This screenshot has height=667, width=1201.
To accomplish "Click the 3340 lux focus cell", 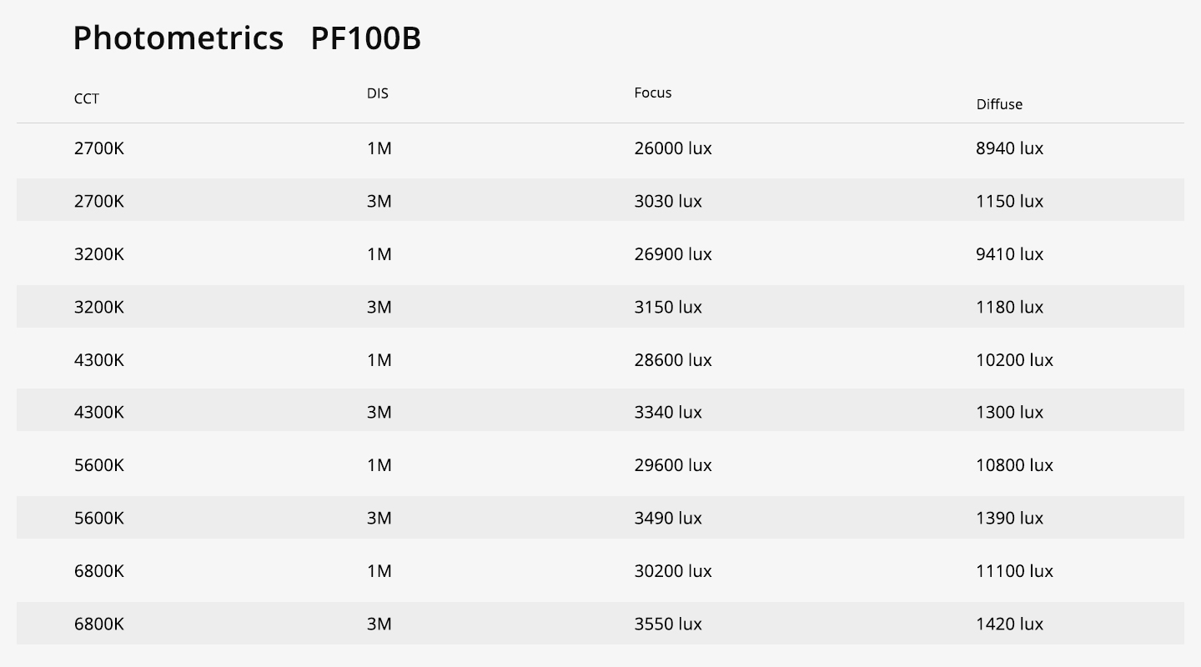I will pos(668,412).
